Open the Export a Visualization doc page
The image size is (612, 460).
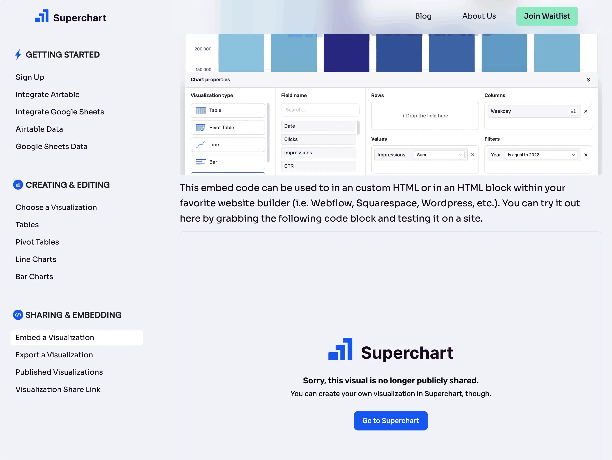point(54,355)
